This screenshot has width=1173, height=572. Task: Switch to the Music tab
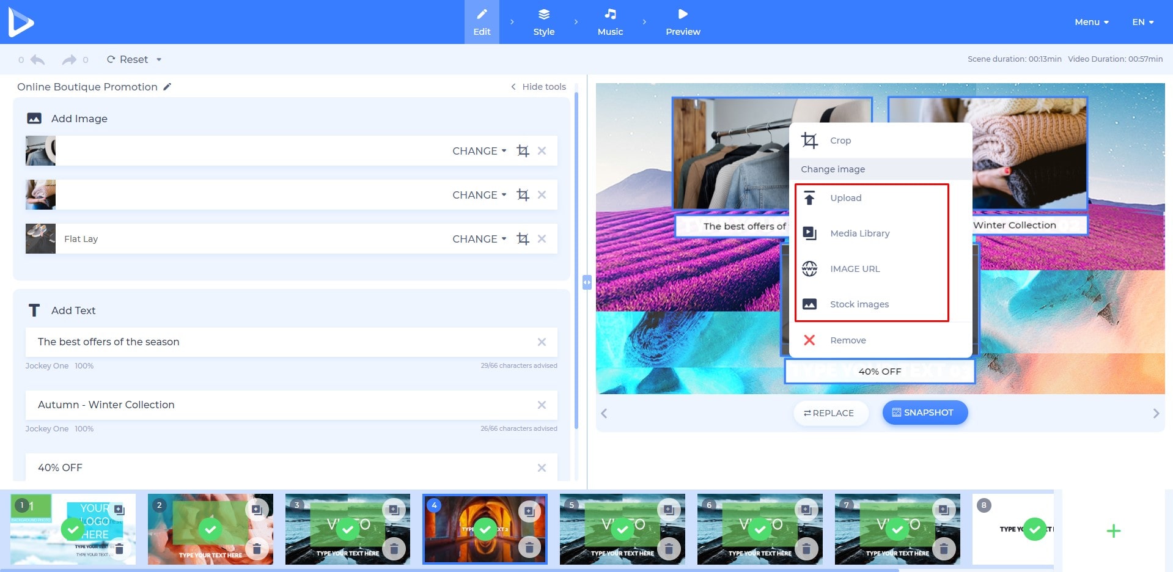610,22
